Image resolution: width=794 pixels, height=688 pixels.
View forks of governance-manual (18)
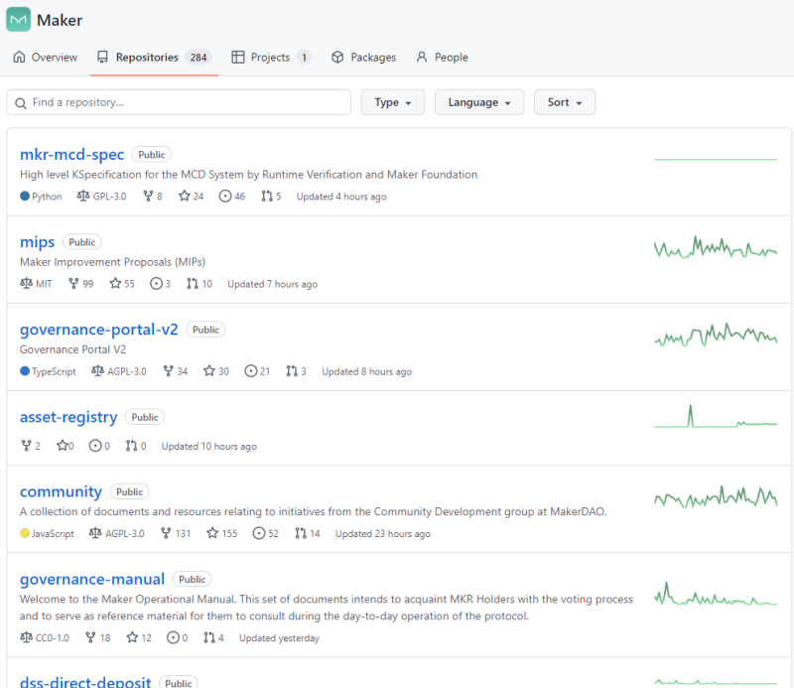point(97,637)
